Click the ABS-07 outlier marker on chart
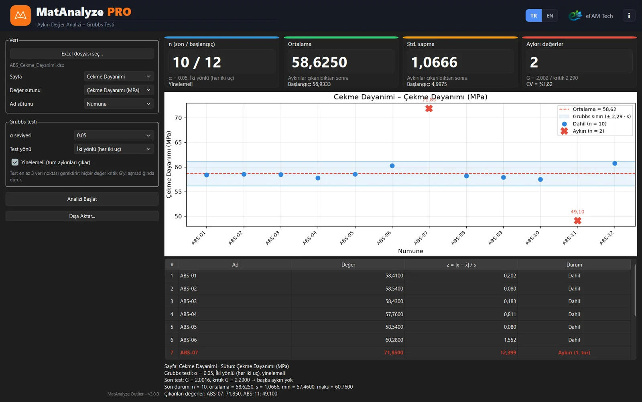 (x=429, y=109)
